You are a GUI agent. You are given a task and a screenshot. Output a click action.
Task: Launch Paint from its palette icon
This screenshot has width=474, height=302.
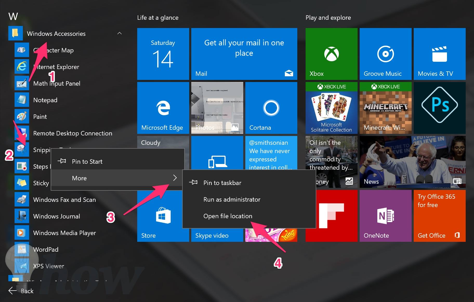pos(22,116)
